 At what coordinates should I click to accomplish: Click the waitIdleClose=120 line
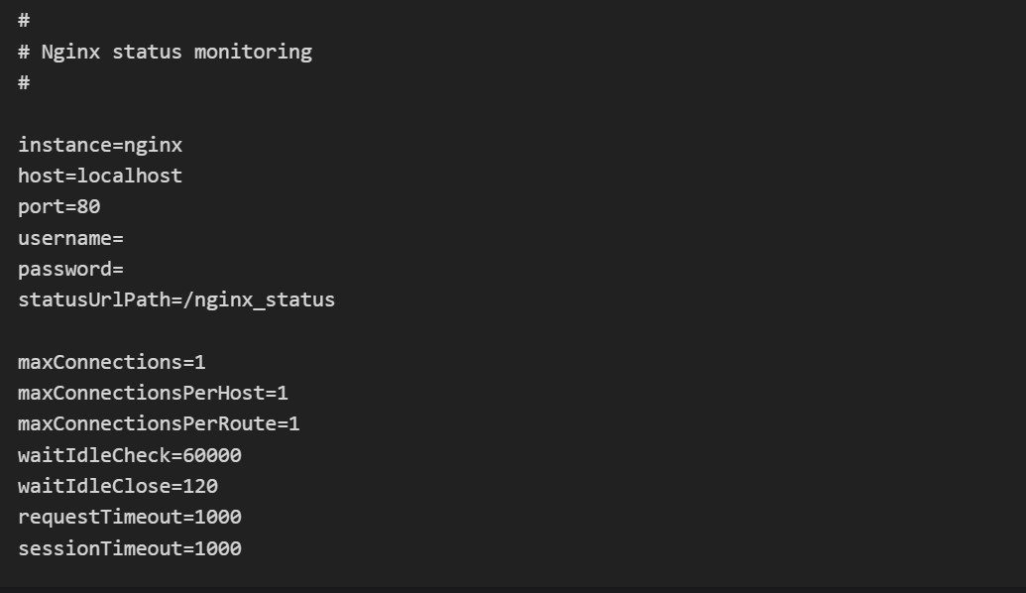118,486
